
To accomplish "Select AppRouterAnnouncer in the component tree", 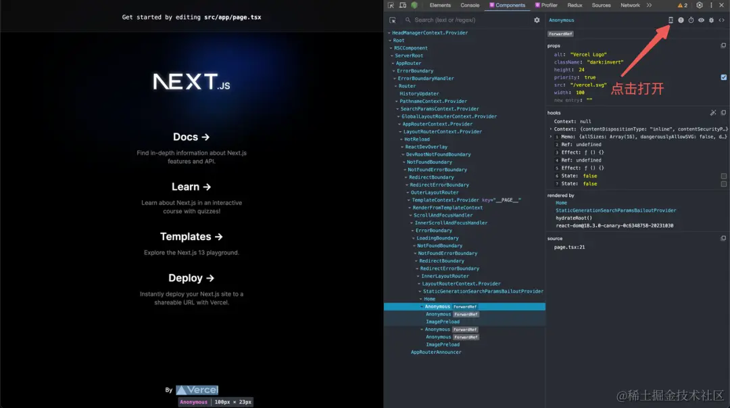I will [436, 353].
